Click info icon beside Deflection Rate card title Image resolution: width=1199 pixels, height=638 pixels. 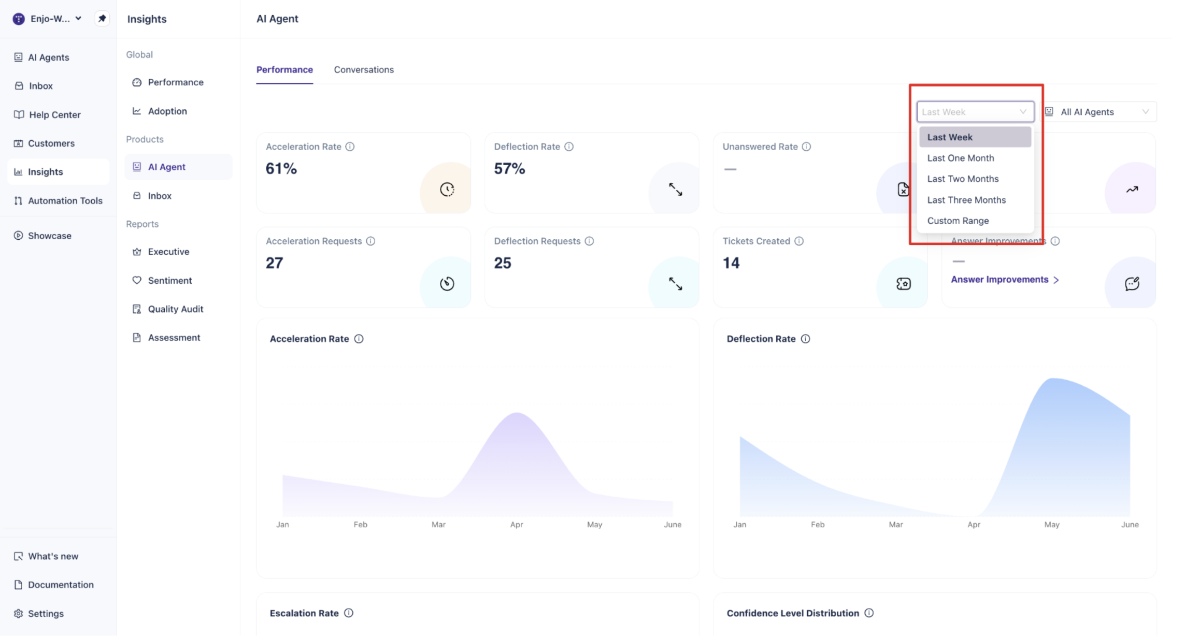569,147
